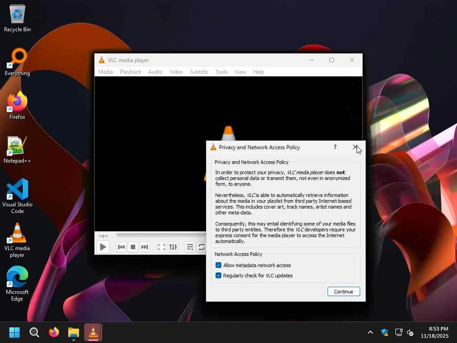Open the Windows Start menu
457x343 pixels.
(14, 332)
